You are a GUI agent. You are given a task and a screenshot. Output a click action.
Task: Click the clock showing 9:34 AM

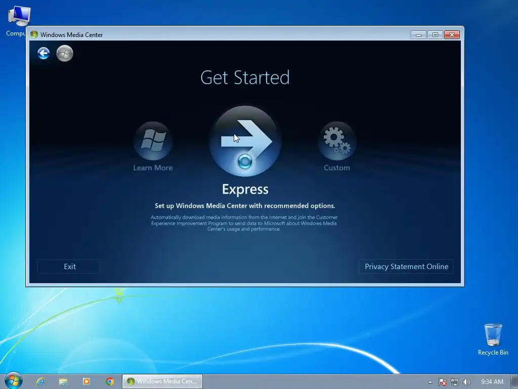click(492, 382)
